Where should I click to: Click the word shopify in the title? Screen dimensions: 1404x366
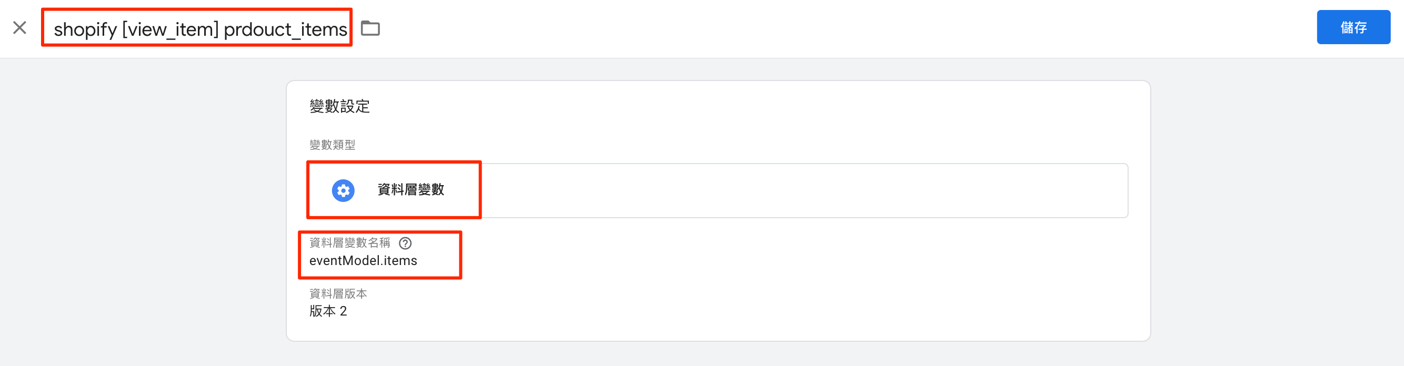85,29
